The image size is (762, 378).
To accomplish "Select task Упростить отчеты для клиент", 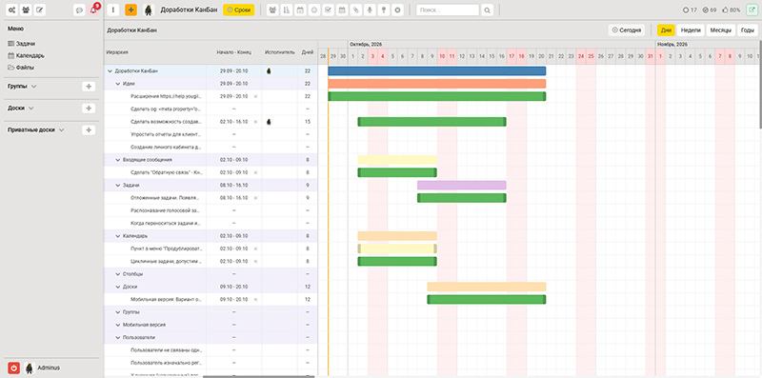I will pos(166,134).
